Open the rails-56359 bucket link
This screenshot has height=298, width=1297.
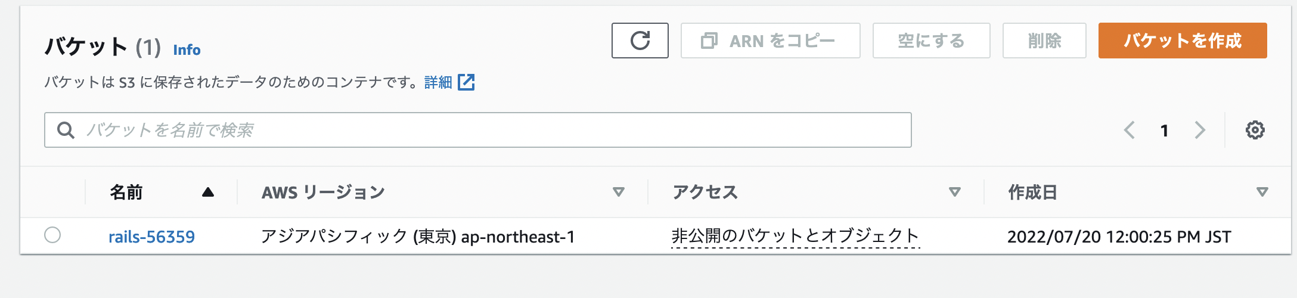151,237
